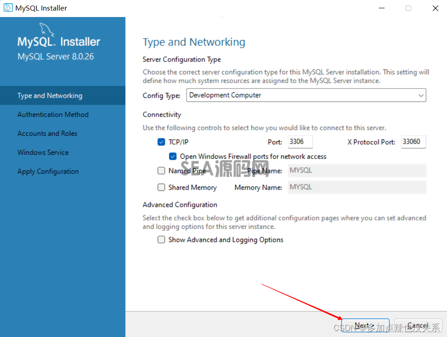Click the Cancel button
This screenshot has width=447, height=337.
418,326
